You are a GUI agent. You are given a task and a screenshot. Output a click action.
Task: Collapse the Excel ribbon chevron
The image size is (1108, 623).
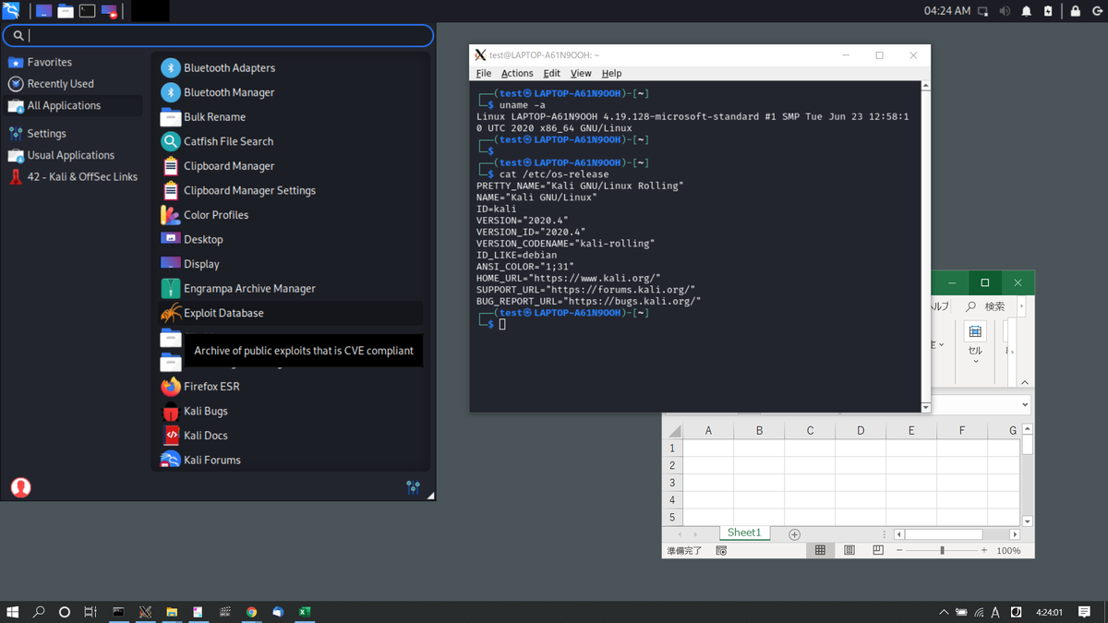click(1025, 382)
